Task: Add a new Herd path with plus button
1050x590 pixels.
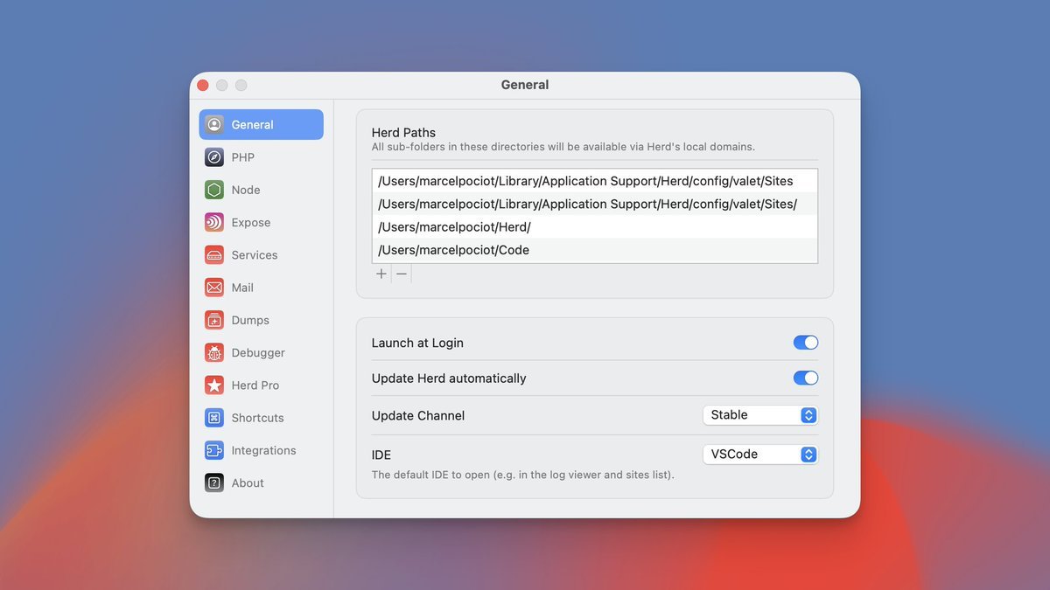Action: point(381,274)
